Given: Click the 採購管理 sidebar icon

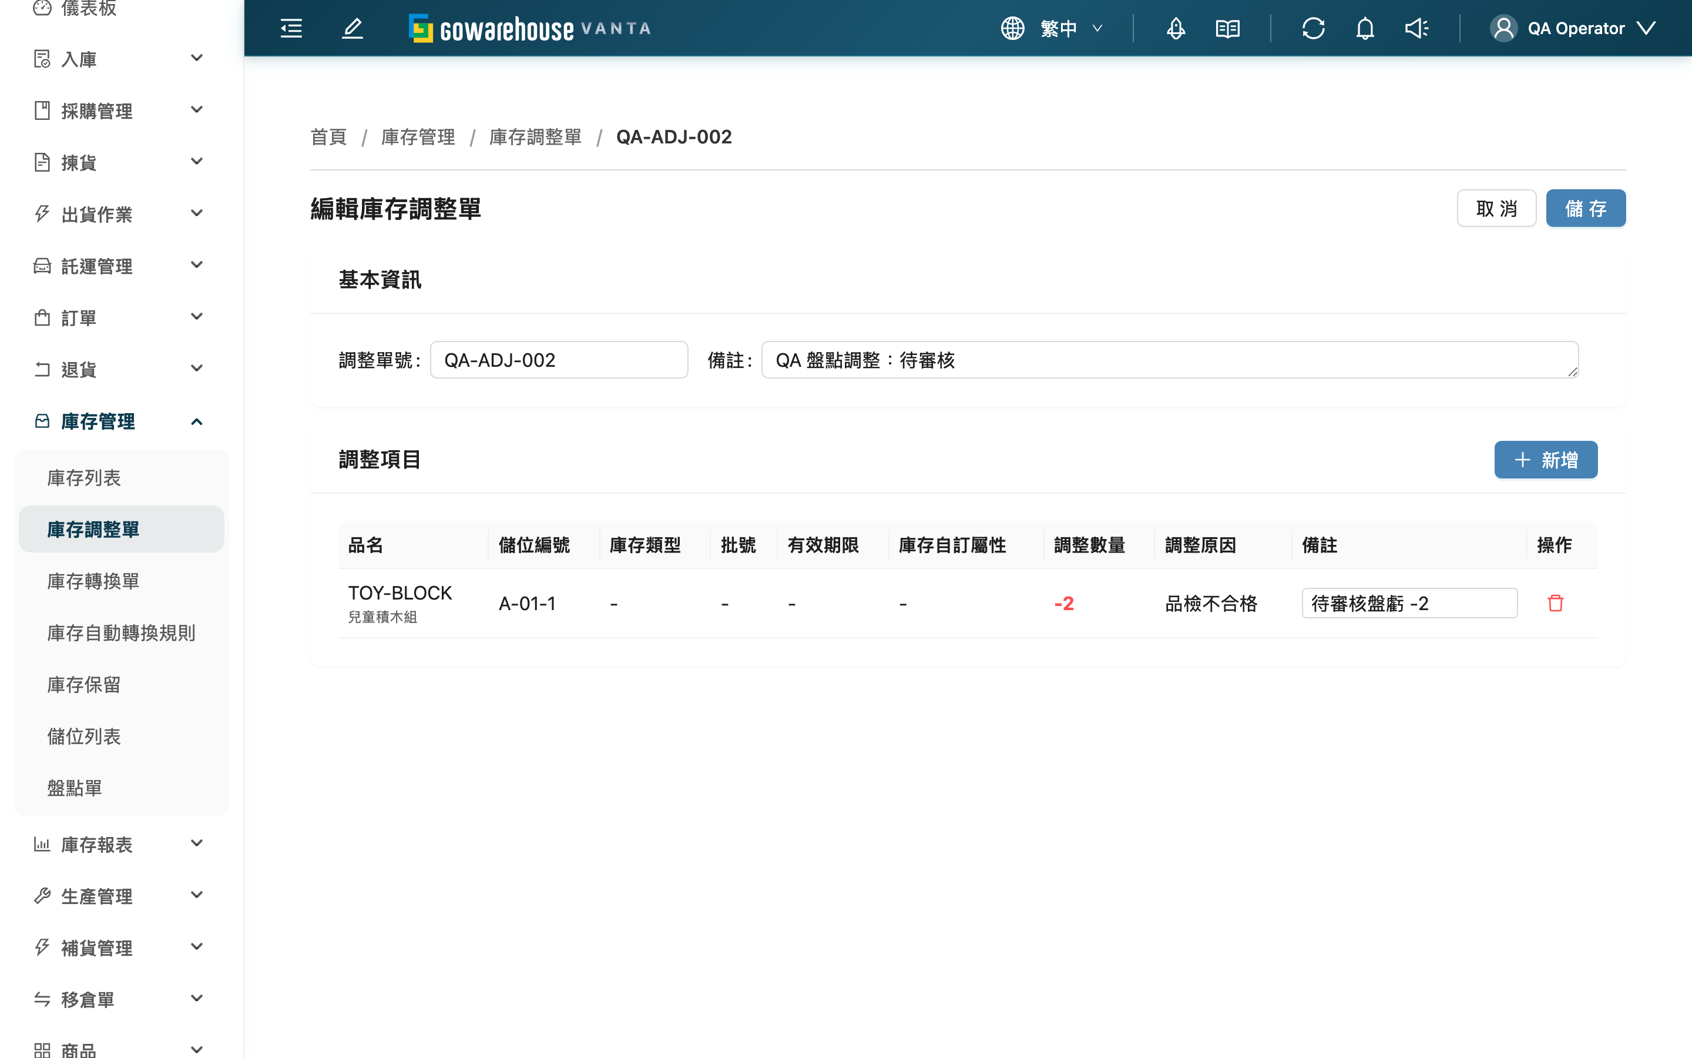Looking at the screenshot, I should tap(42, 111).
